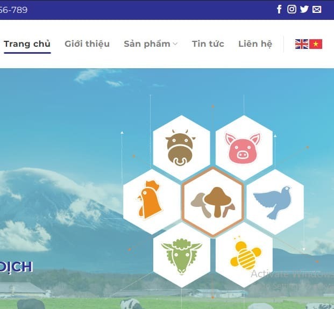This screenshot has width=334, height=309.
Task: Select the pink pig hexagon
Action: click(x=244, y=148)
